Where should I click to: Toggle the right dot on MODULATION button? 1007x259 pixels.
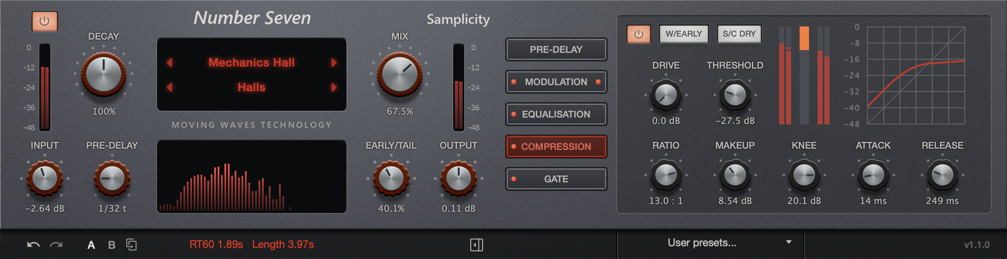pos(598,82)
